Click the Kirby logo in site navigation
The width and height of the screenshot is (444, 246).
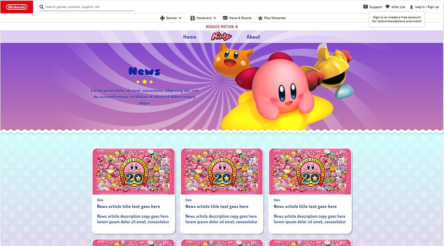coord(221,36)
